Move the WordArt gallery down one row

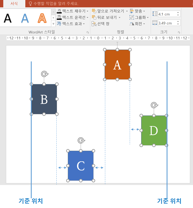pyautogui.click(x=53, y=18)
